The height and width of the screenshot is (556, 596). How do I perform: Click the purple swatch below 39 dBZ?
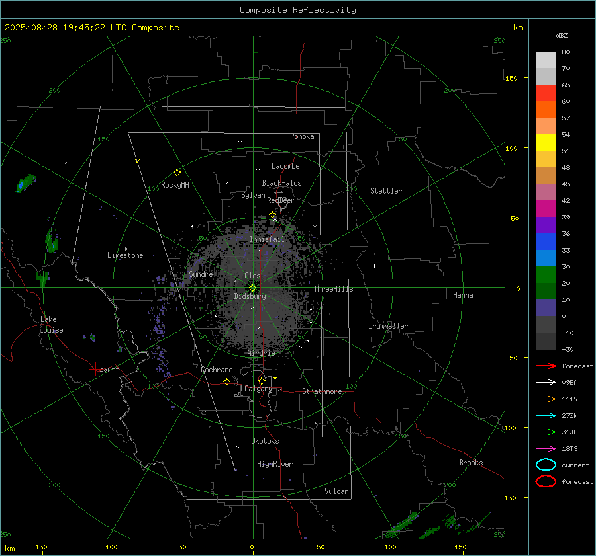tap(546, 225)
